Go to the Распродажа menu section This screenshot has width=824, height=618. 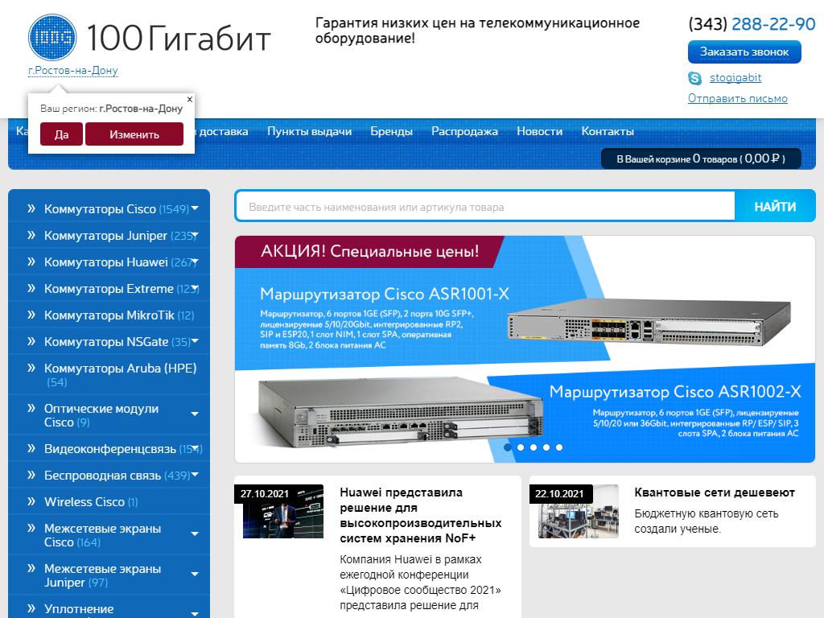[464, 131]
